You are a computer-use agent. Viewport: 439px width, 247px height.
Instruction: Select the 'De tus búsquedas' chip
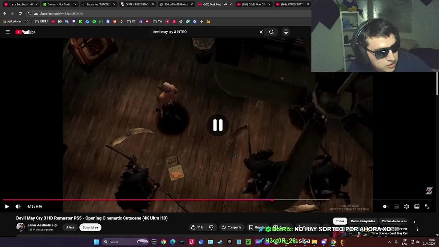(x=363, y=221)
